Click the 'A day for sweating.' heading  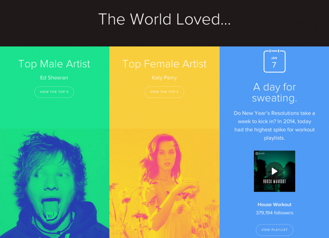pos(274,92)
